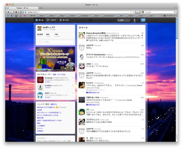Click 更新 to refresh suggested users
Screen dimensions: 183x149
(x=55, y=74)
